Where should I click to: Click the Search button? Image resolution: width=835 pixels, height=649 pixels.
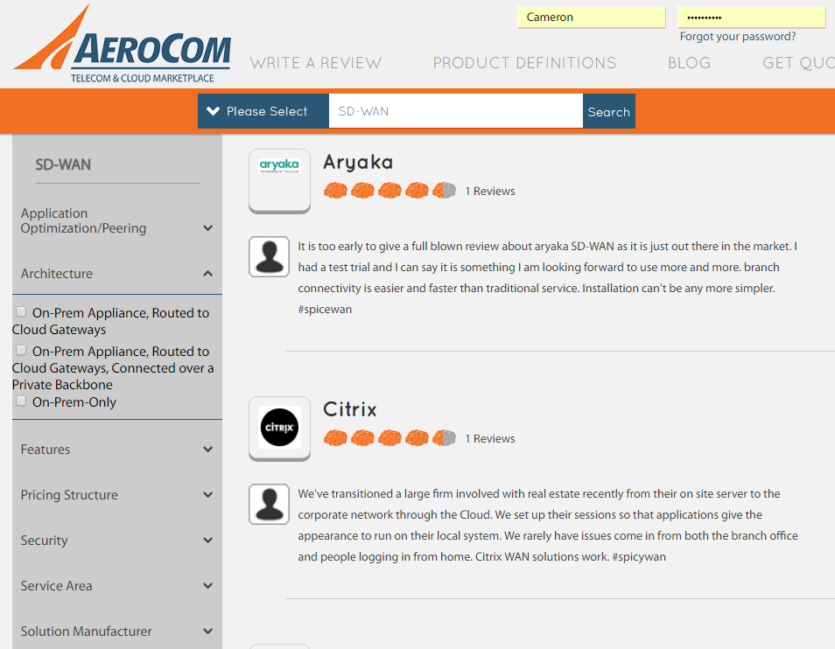[608, 111]
